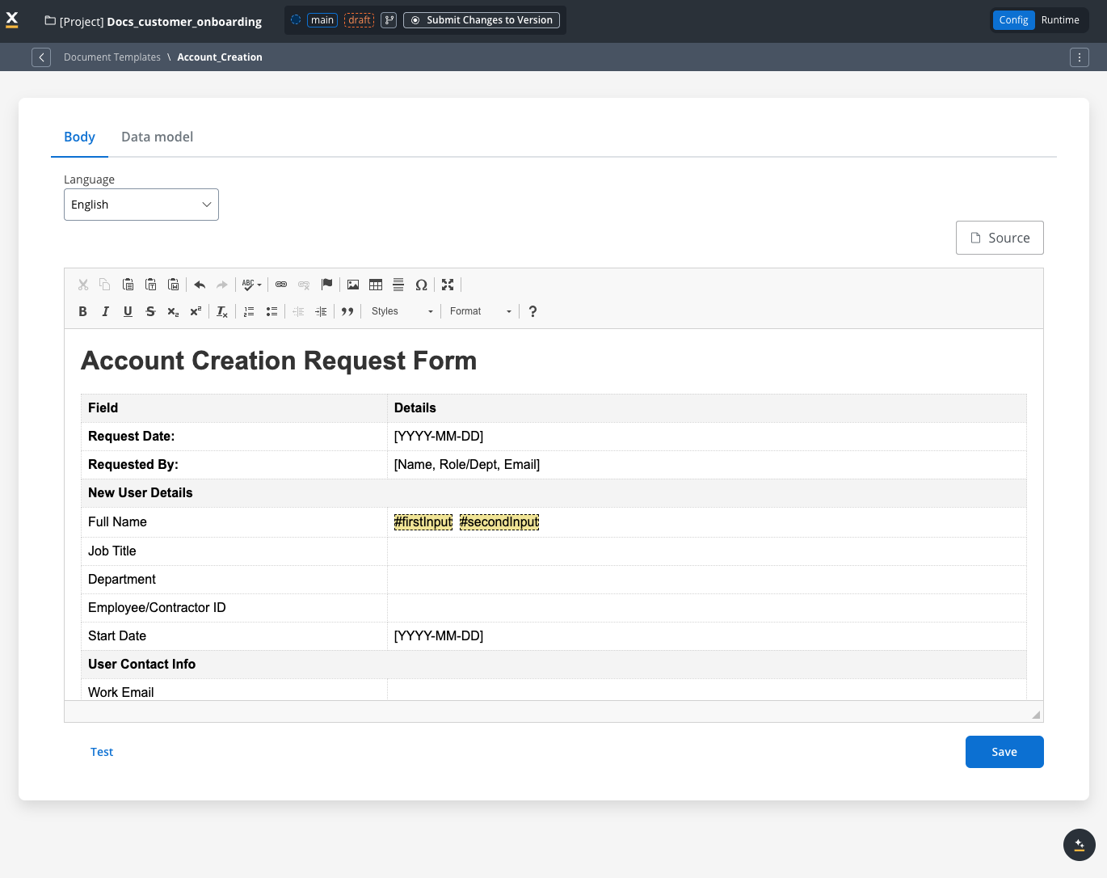
Task: Click the Copy icon in editor toolbar
Action: click(x=105, y=285)
